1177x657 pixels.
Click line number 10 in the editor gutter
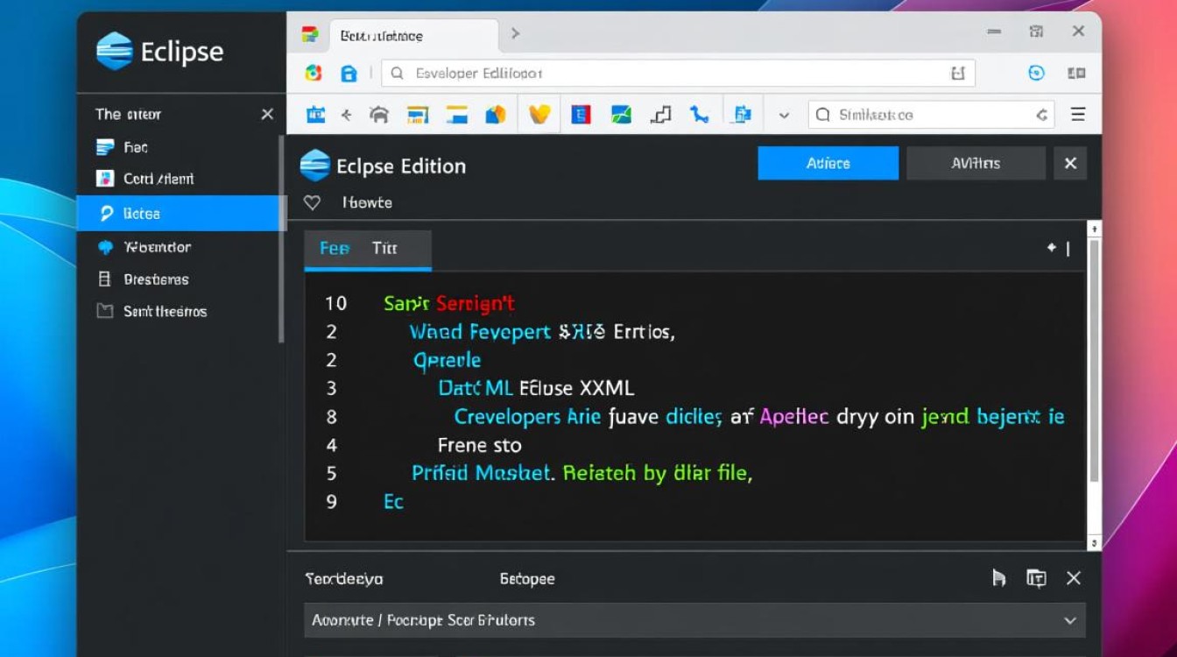click(x=335, y=304)
